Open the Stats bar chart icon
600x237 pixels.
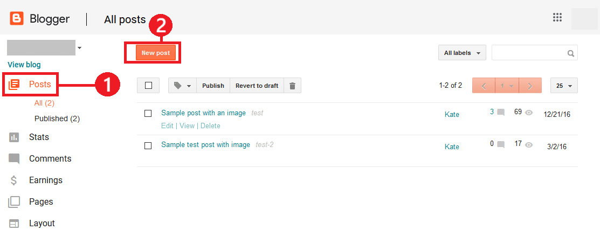pyautogui.click(x=14, y=137)
